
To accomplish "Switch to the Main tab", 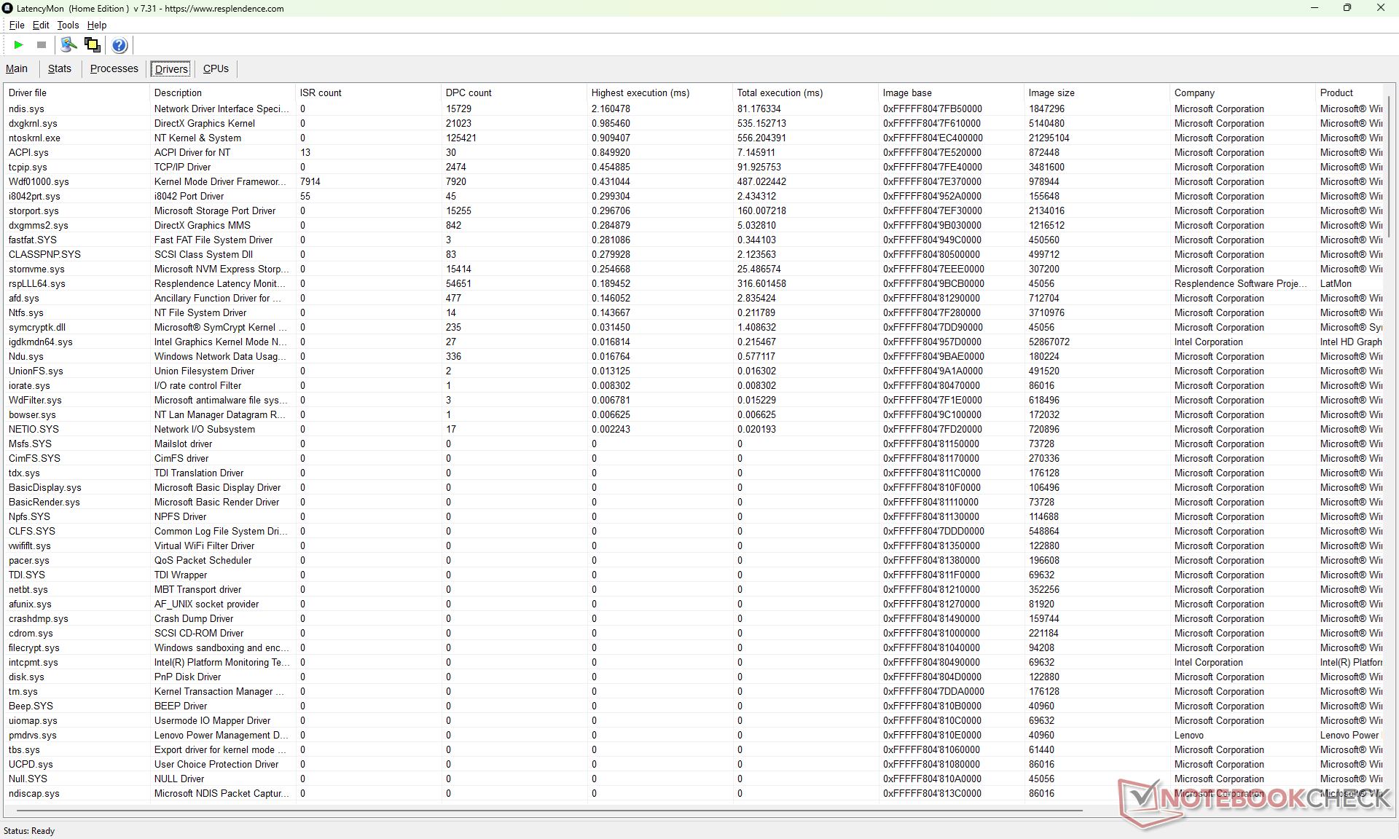I will [x=17, y=68].
